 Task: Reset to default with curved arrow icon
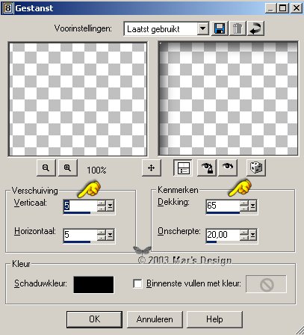click(x=255, y=28)
